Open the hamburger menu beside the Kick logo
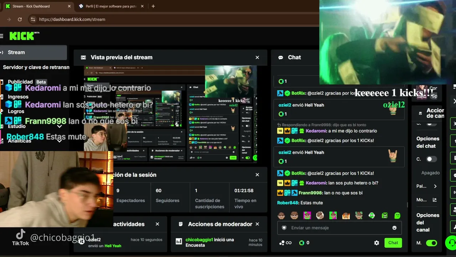 pyautogui.click(x=2, y=36)
